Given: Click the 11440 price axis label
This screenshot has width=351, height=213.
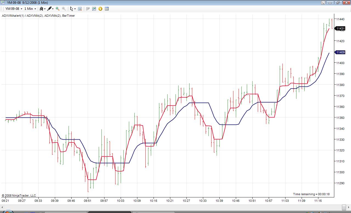Looking at the screenshot, I should pyautogui.click(x=340, y=19).
